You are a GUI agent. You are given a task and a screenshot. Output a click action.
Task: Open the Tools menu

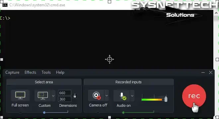click(x=46, y=72)
